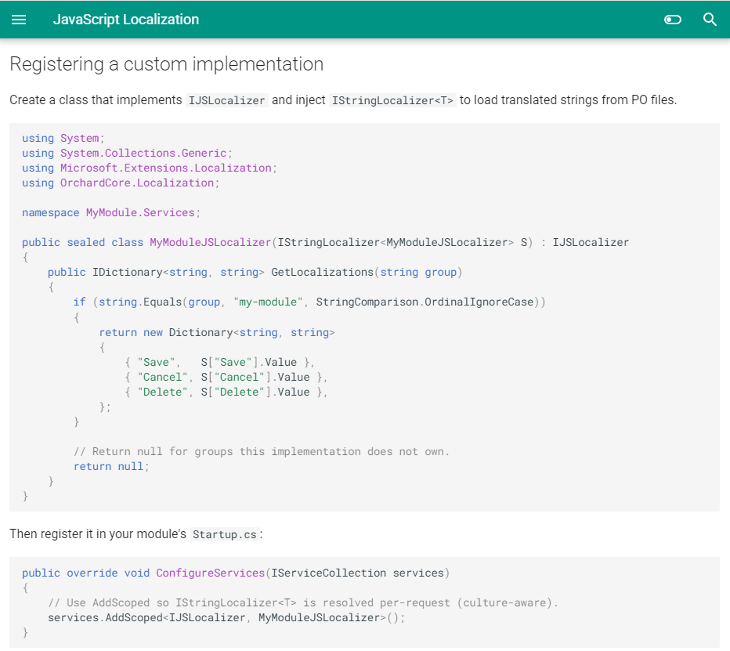Click the MyModuleJSLocalizer class name in declaration
This screenshot has width=730, height=651.
click(x=211, y=243)
